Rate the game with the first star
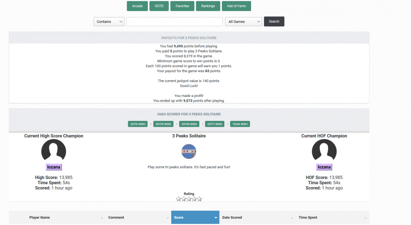 (178, 199)
